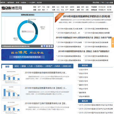Screen dimensions: 114x114
Task: Select the 汽车 category in header navigation
Action: (x=44, y=7)
